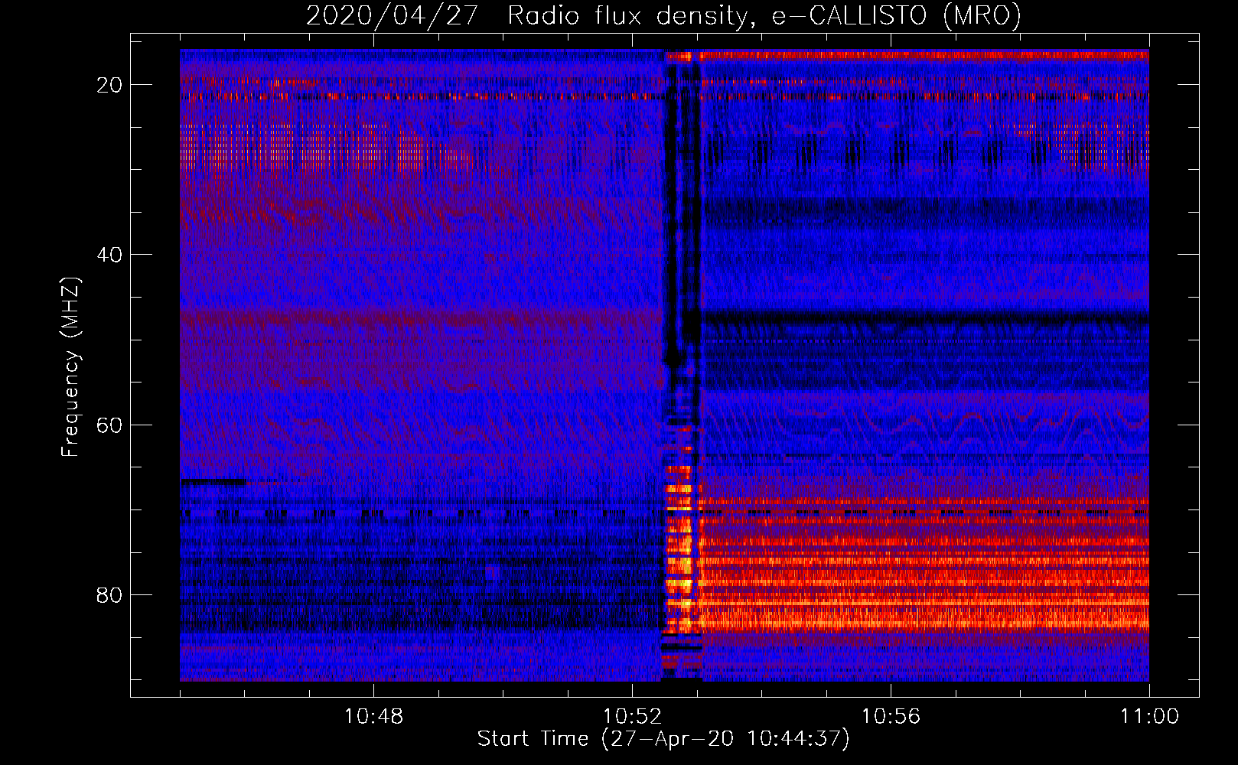Click the 80 frequency tick label
The width and height of the screenshot is (1238, 765).
coord(109,594)
